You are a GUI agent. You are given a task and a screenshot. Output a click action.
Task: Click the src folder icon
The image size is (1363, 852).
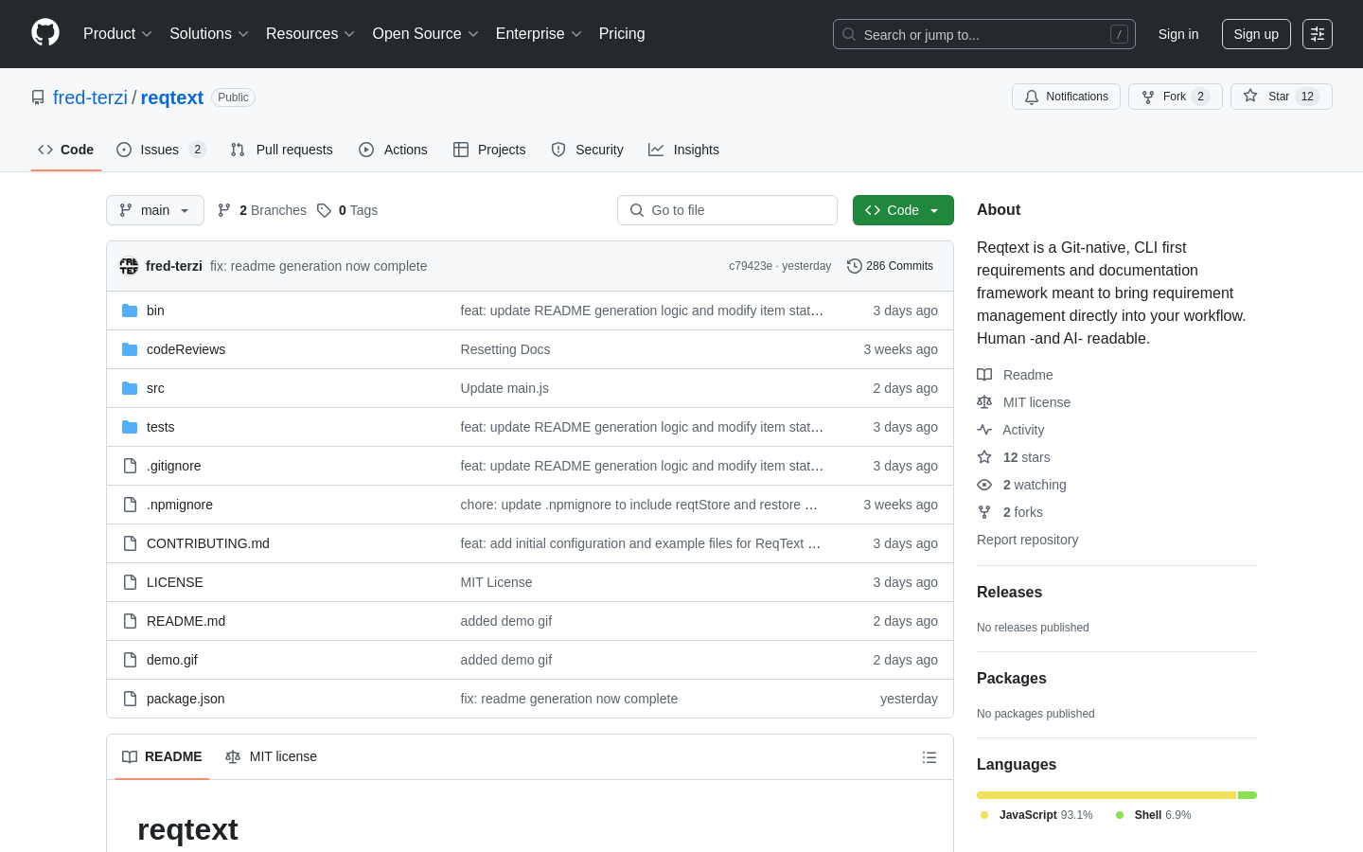130,388
